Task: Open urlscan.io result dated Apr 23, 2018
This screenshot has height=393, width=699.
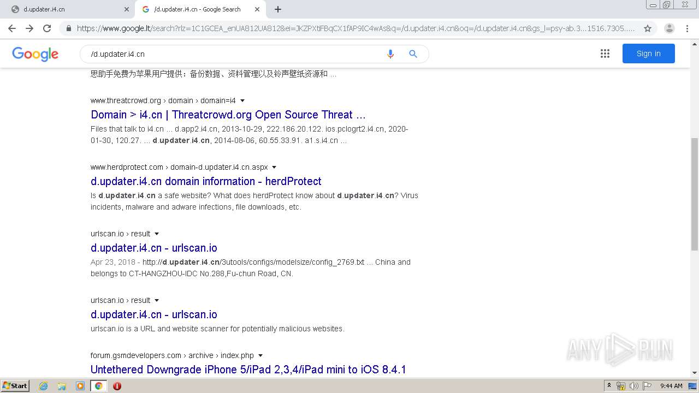Action: [154, 248]
